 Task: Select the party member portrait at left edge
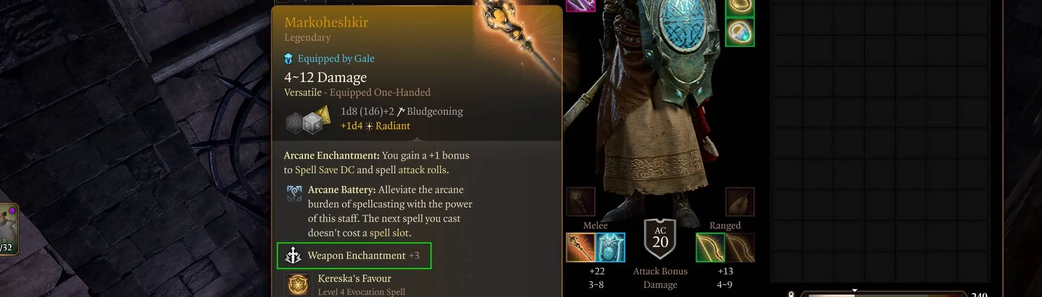[x=9, y=229]
